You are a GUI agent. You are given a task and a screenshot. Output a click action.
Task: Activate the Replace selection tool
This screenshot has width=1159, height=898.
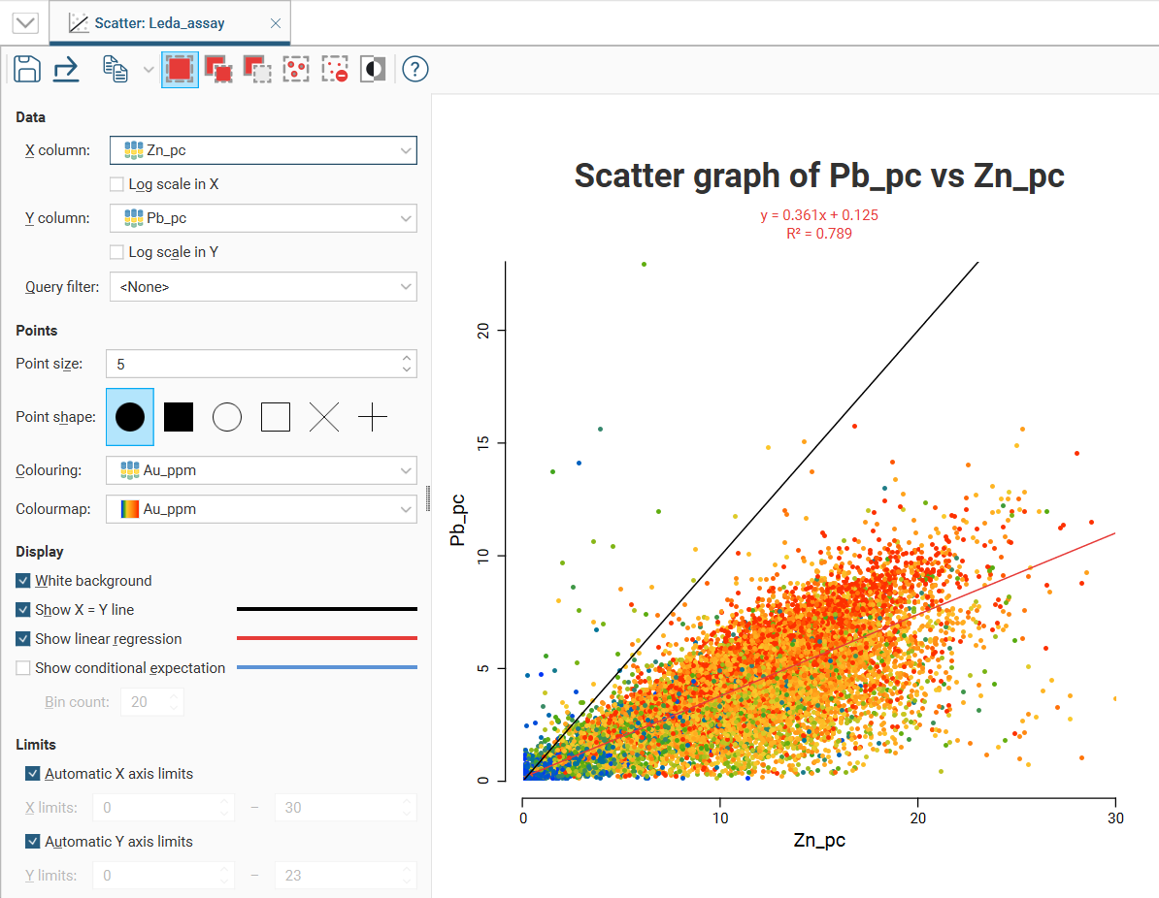[180, 69]
